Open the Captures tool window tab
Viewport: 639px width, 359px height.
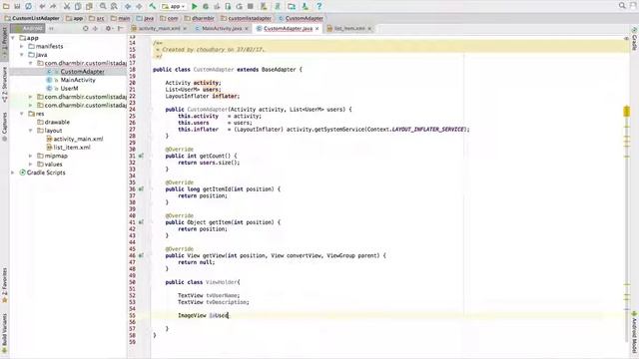point(4,127)
